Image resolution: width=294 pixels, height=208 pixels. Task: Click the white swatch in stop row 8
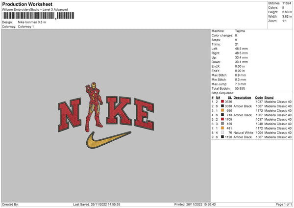pos(222,132)
